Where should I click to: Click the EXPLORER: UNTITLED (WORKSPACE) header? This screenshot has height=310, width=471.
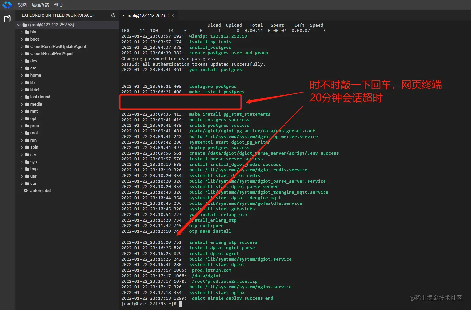pos(58,15)
